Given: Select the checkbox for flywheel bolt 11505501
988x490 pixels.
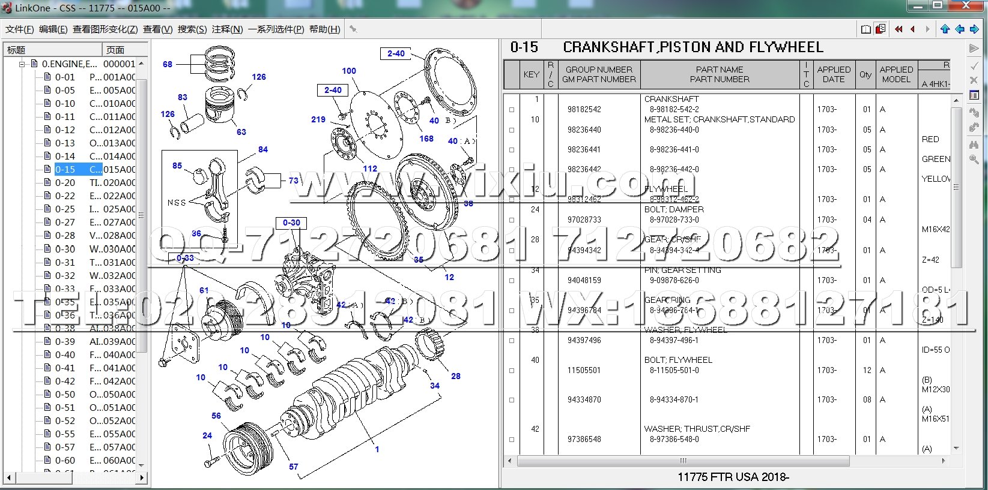Looking at the screenshot, I should coord(512,371).
